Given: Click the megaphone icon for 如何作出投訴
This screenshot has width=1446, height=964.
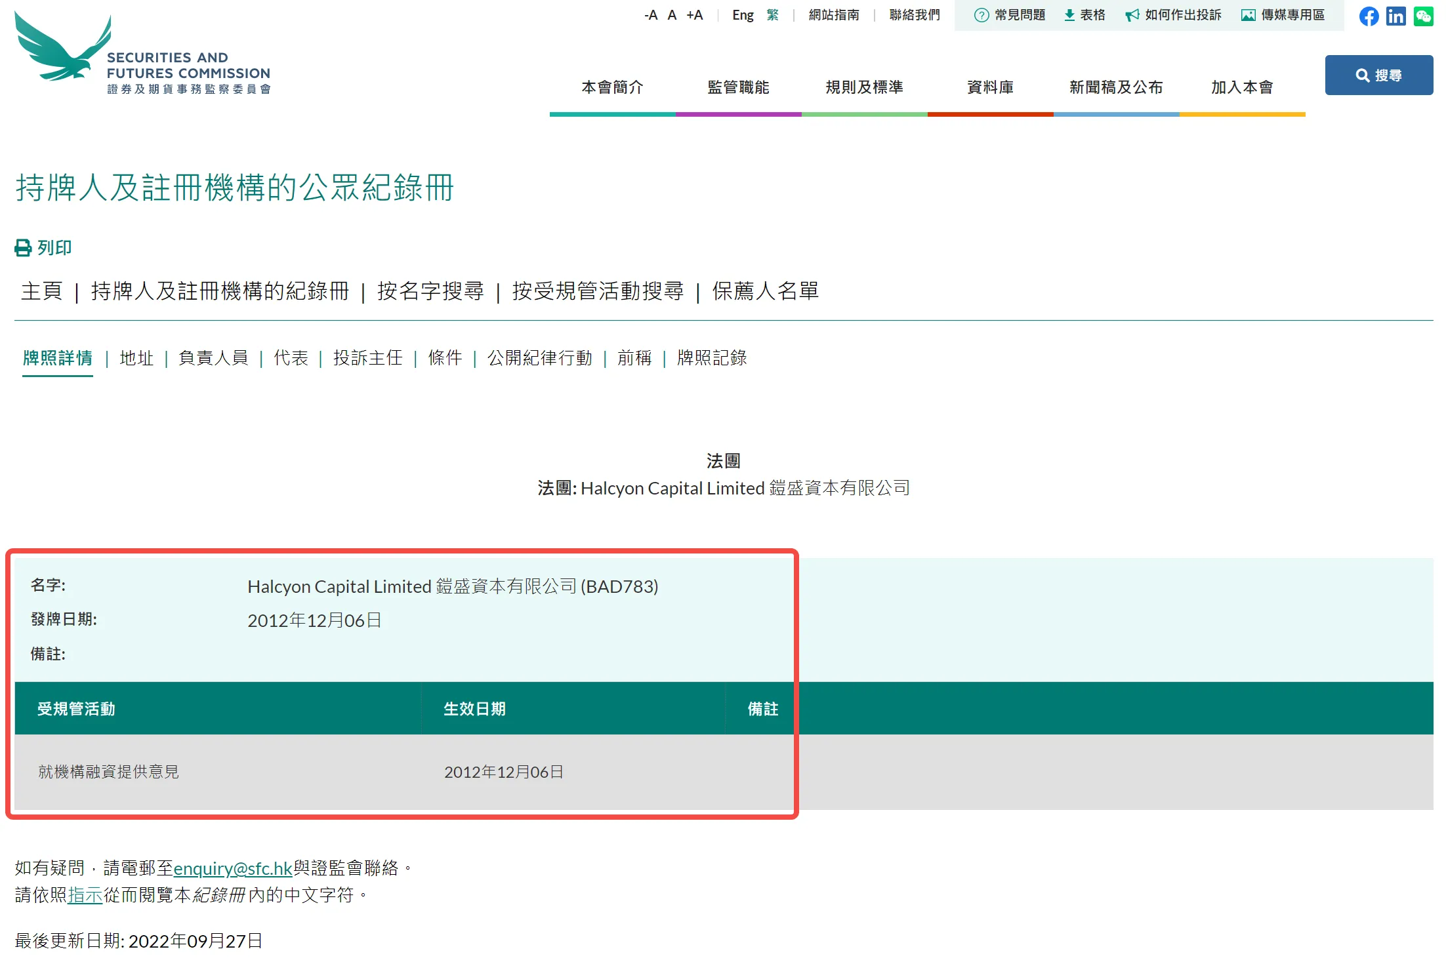Looking at the screenshot, I should point(1132,15).
